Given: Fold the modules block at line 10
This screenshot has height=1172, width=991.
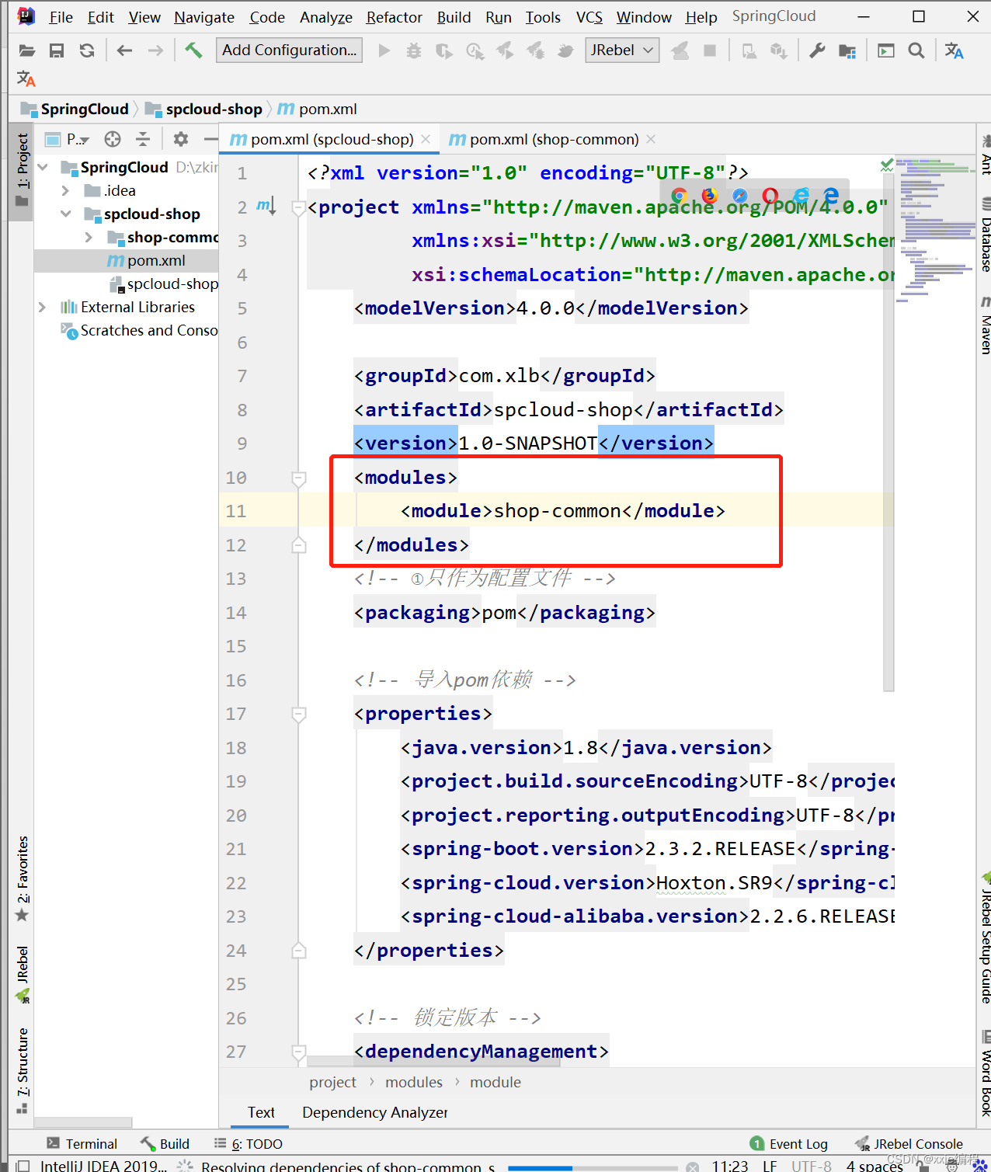Looking at the screenshot, I should tap(299, 478).
